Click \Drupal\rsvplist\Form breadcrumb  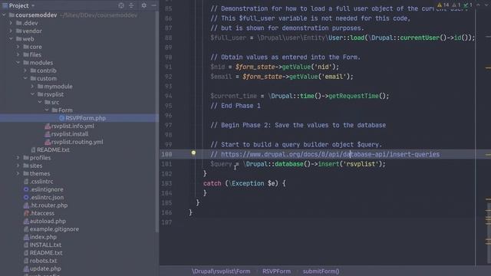click(x=221, y=271)
